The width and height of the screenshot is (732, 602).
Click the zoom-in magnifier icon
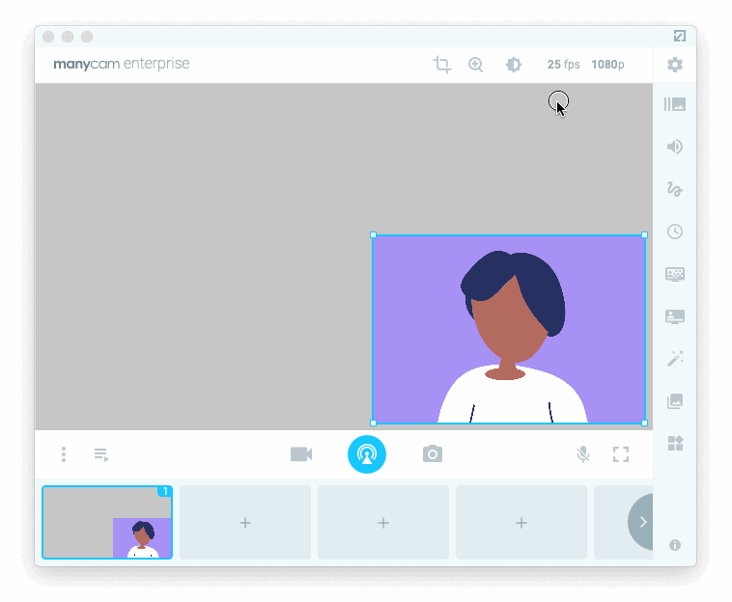click(x=475, y=65)
